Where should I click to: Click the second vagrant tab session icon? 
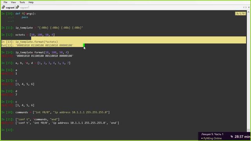17,7
